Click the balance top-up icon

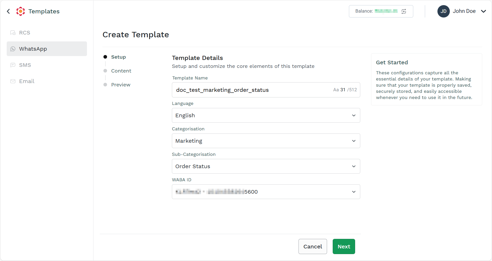click(404, 11)
